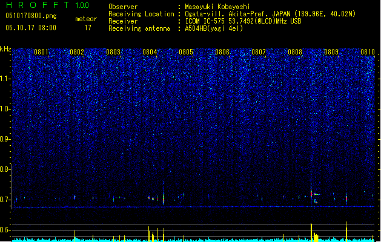This screenshot has width=381, height=242.
Task: Click the 0807 time marker
Action: pos(259,52)
